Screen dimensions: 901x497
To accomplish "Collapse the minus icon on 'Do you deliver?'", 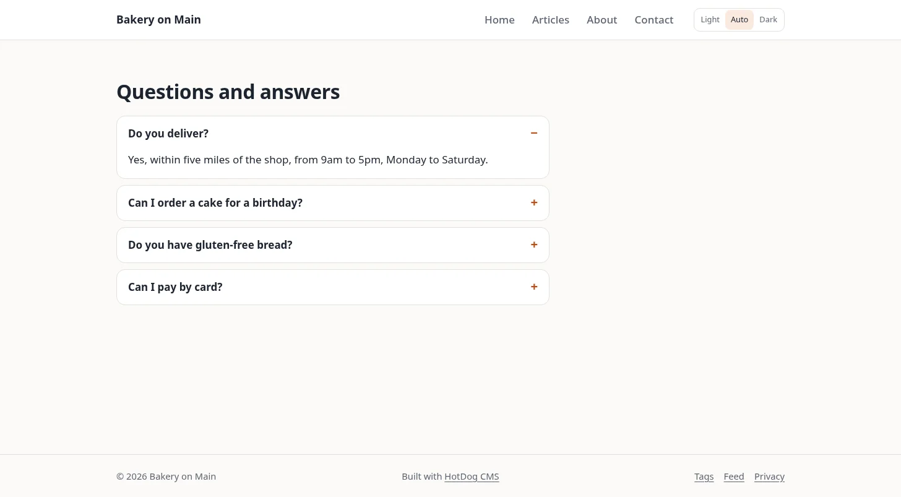I will coord(533,133).
